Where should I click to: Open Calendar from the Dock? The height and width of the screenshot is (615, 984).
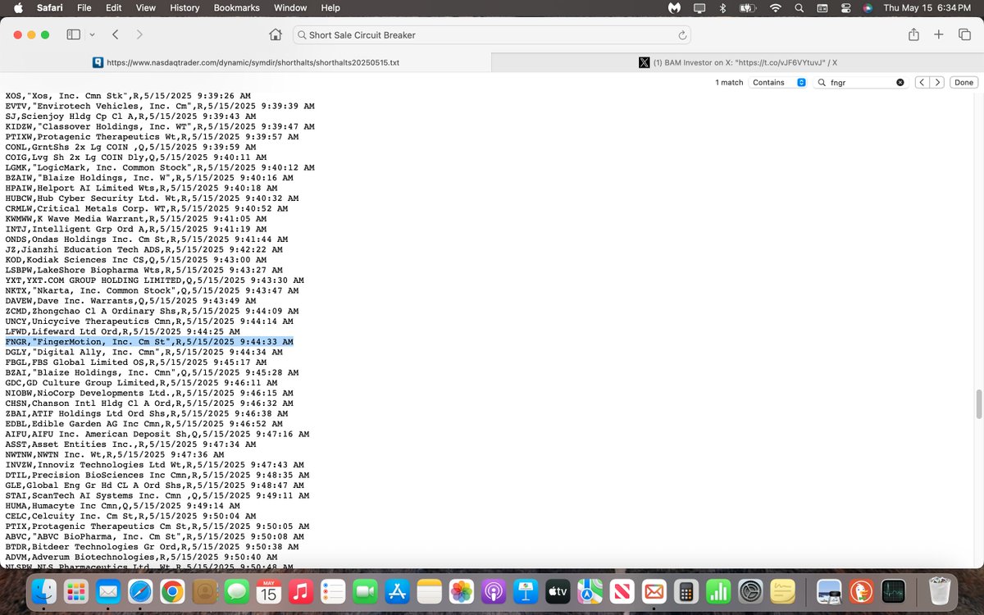[x=269, y=591]
